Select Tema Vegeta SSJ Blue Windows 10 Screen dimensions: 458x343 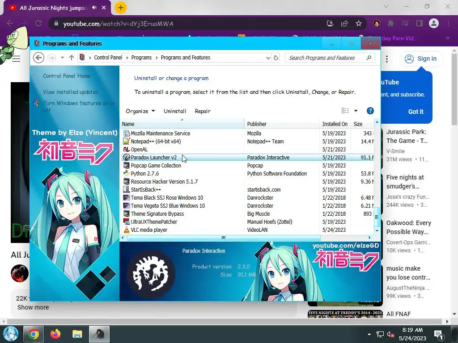pyautogui.click(x=247, y=205)
